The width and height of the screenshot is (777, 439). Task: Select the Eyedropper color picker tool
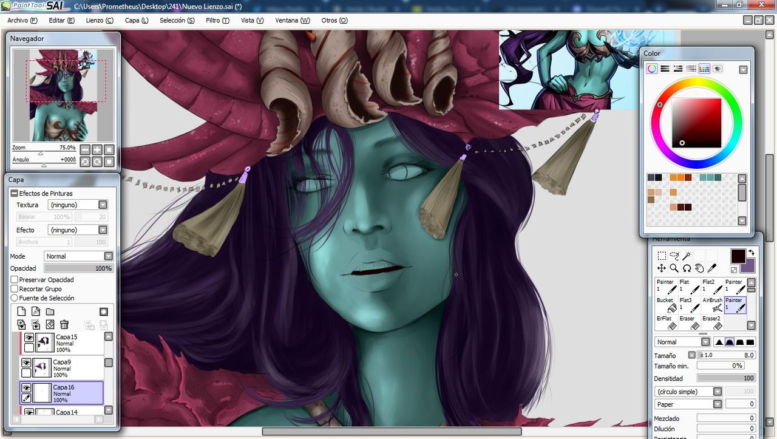712,268
